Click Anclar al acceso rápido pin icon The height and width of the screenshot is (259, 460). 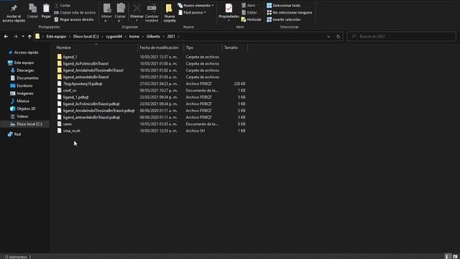pos(14,8)
